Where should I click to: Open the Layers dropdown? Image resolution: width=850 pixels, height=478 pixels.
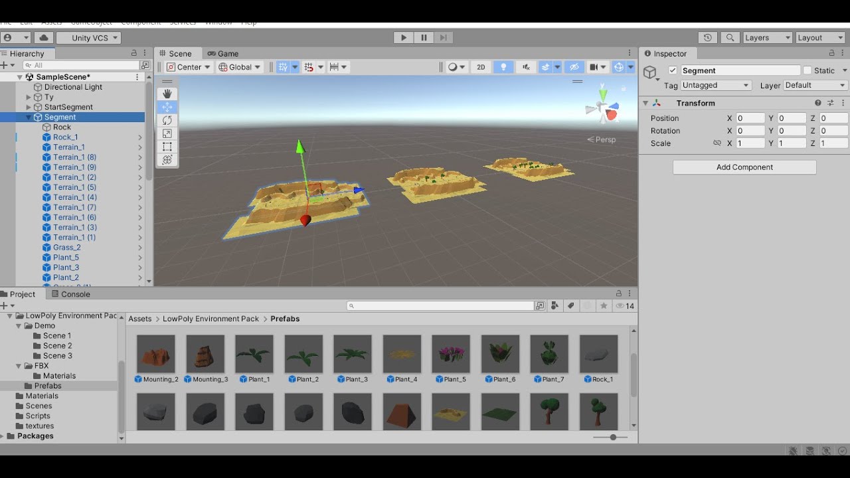768,38
